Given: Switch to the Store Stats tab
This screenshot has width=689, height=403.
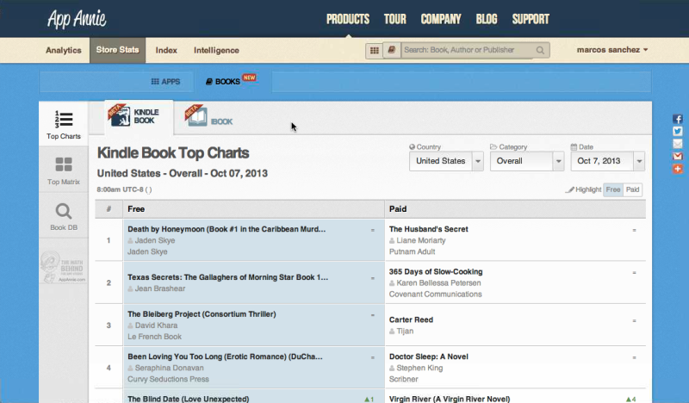Looking at the screenshot, I should (118, 50).
